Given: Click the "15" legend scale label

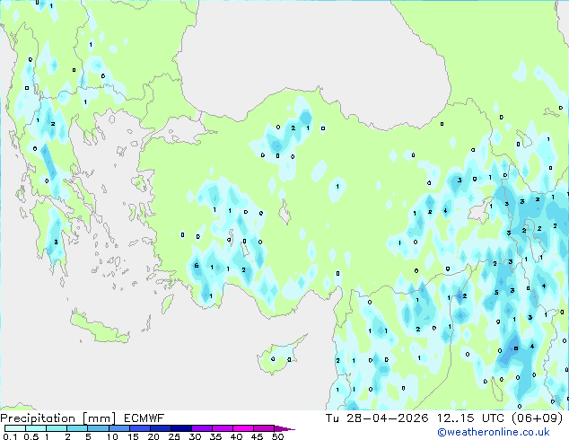Looking at the screenshot, I should 133,436.
